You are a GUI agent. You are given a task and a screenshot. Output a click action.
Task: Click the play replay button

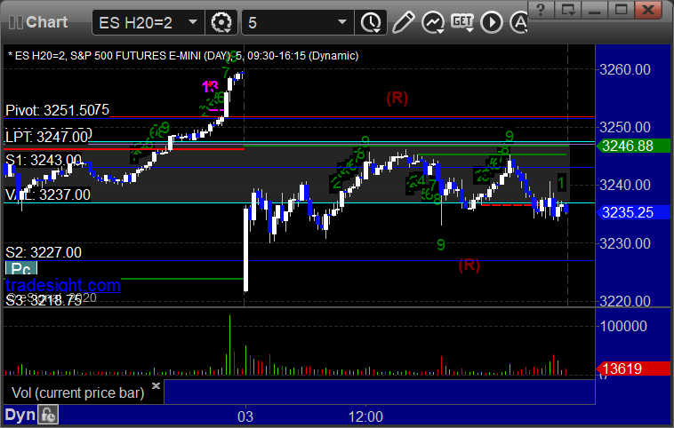pos(492,22)
